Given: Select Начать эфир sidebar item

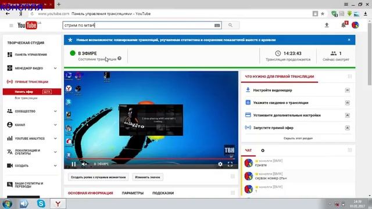Looking at the screenshot, I should click(32, 92).
